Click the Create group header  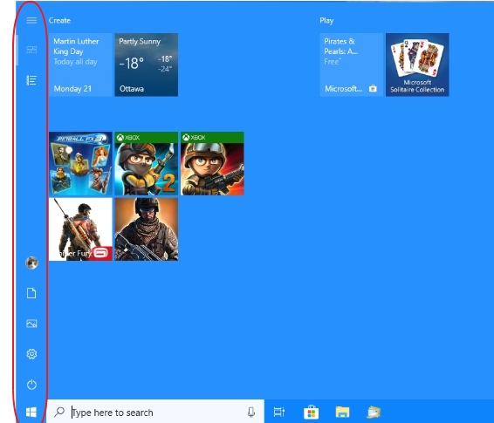click(59, 20)
